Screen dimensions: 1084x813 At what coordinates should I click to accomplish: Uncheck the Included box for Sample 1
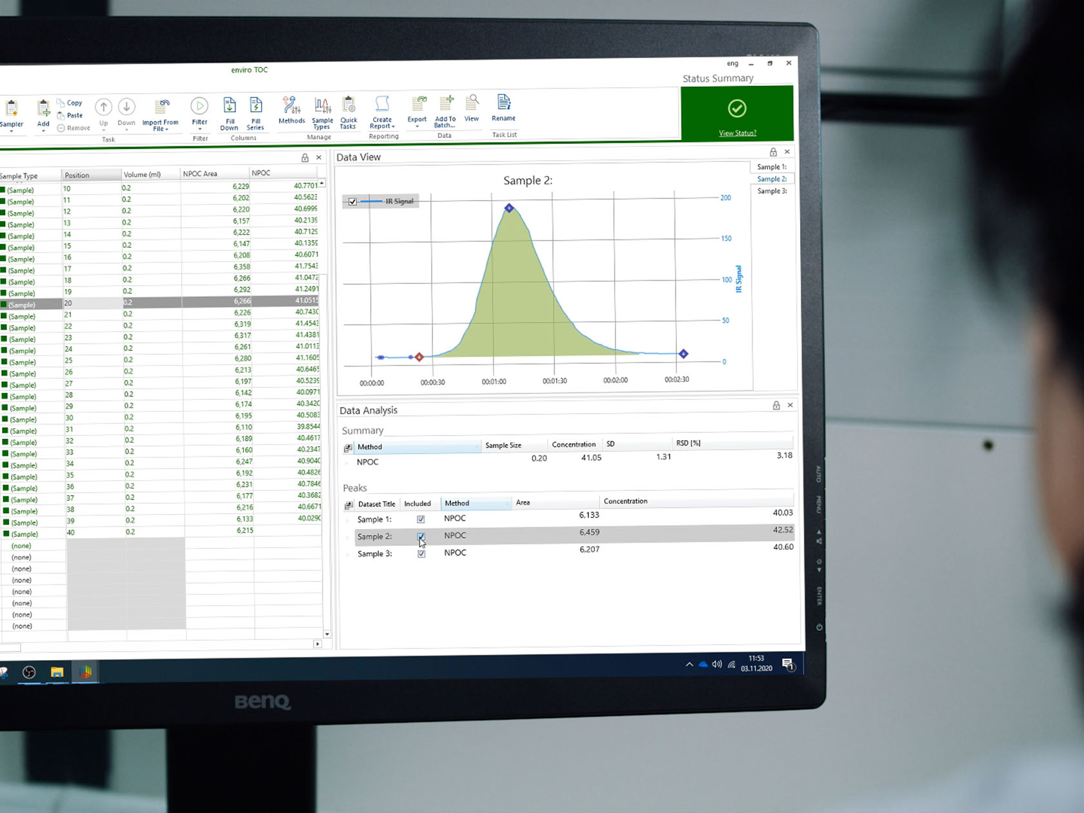(421, 519)
